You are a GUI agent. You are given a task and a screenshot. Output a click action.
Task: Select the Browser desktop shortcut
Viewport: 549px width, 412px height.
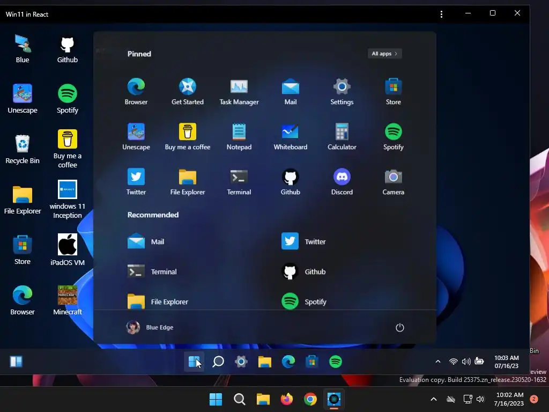click(x=23, y=300)
